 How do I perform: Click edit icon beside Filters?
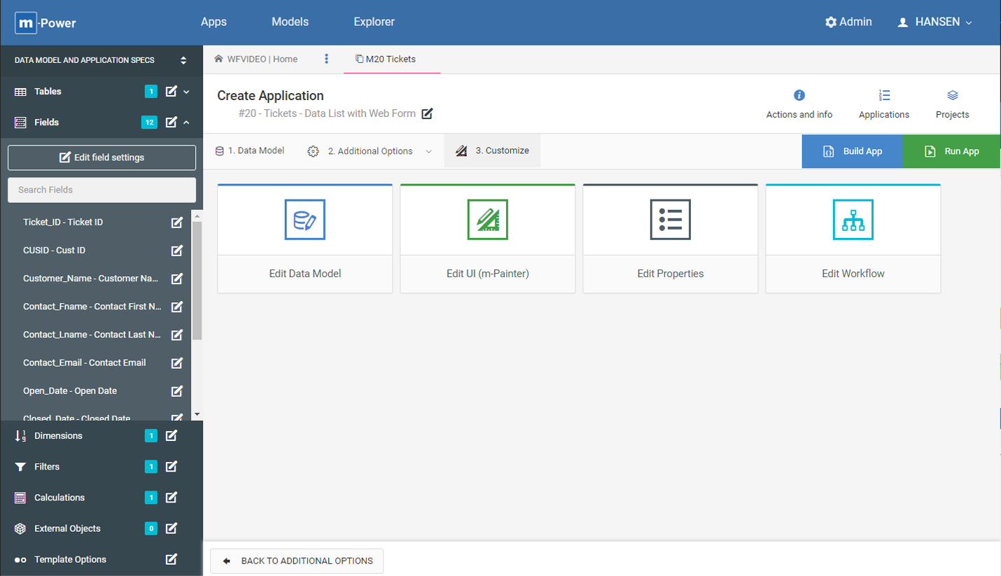point(171,467)
